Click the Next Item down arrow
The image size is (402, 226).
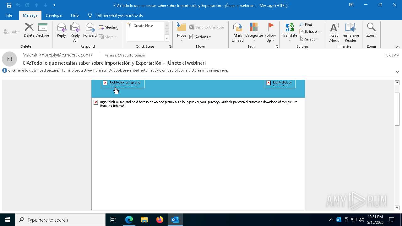[46, 5]
